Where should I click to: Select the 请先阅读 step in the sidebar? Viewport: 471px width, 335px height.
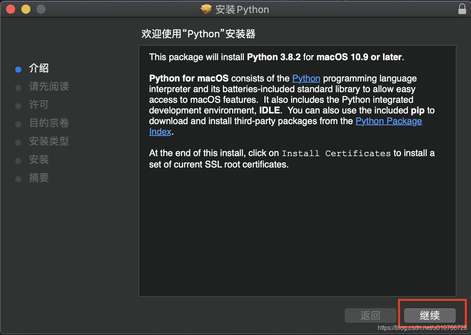coord(49,87)
